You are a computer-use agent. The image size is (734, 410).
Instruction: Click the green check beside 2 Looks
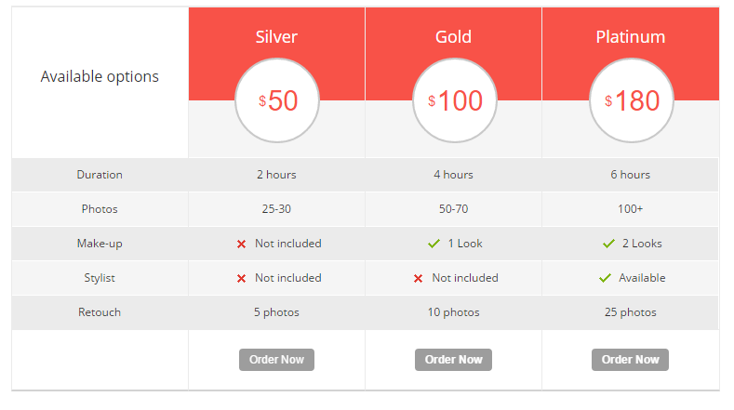608,244
